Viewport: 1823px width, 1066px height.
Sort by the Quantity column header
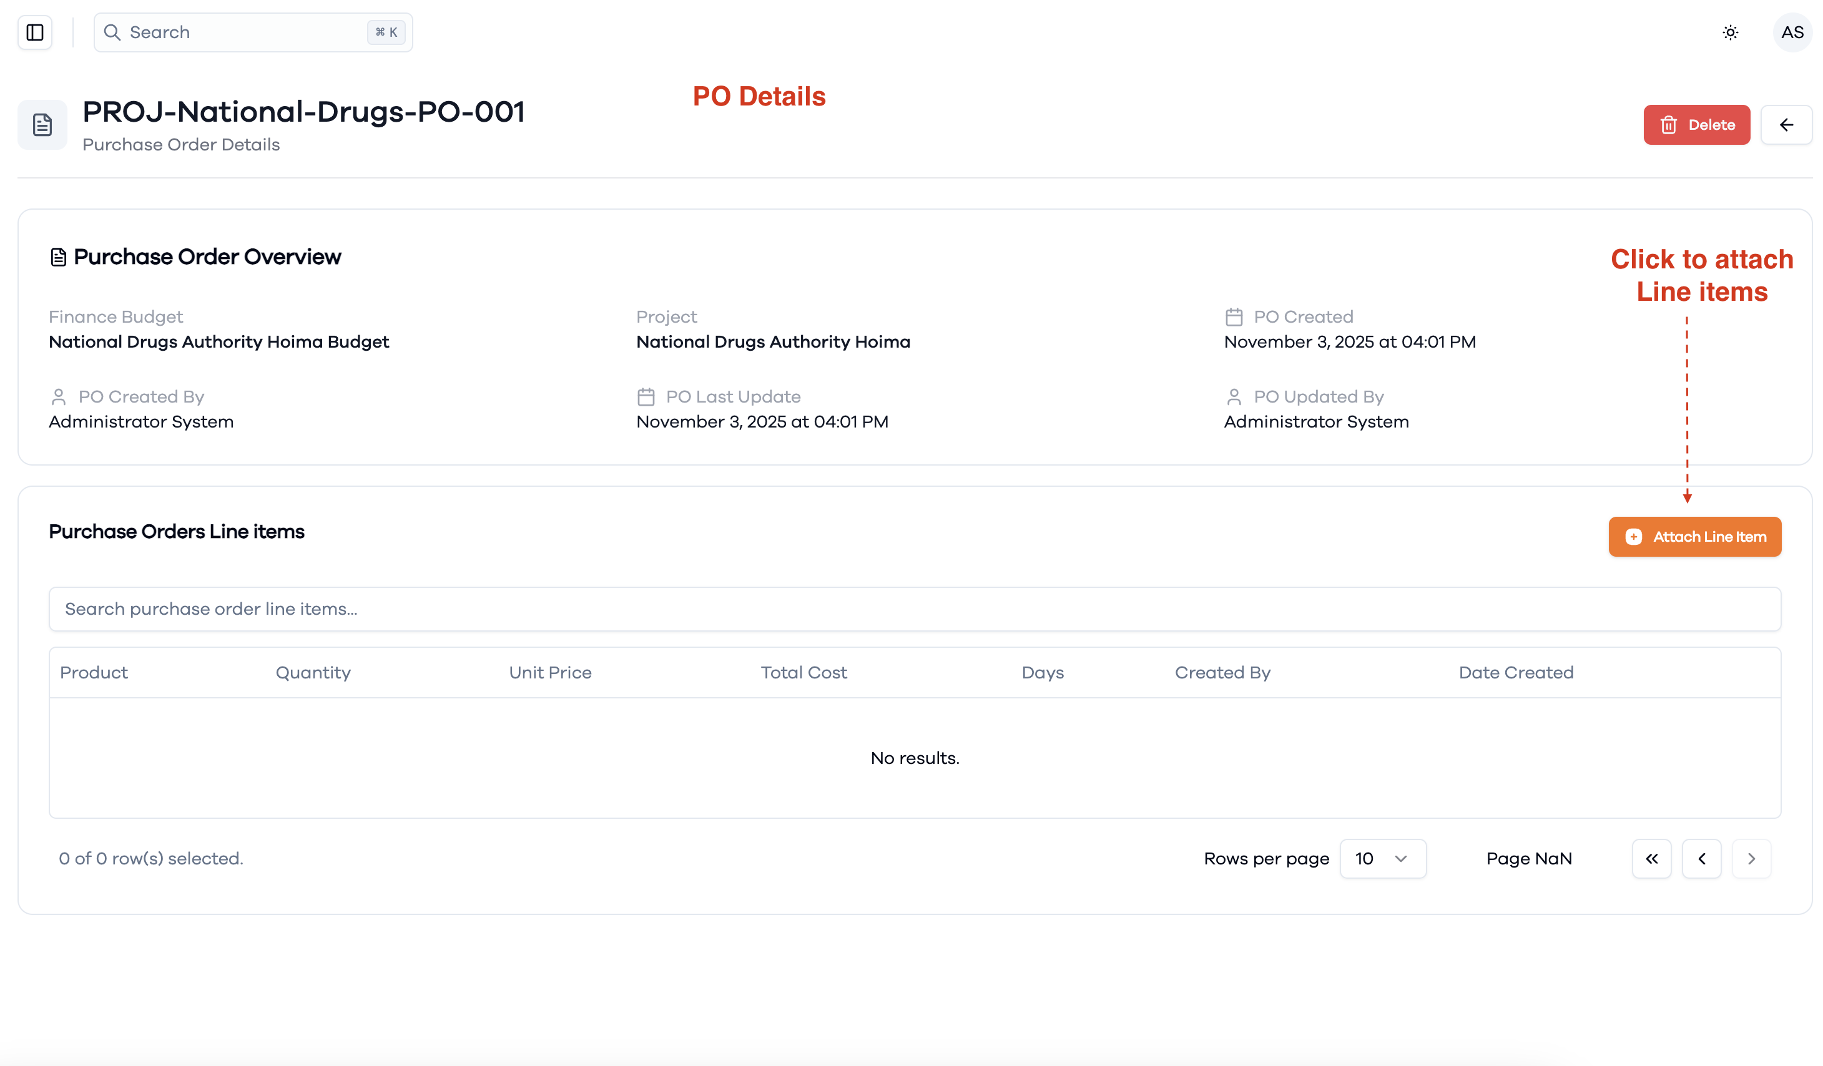(313, 673)
